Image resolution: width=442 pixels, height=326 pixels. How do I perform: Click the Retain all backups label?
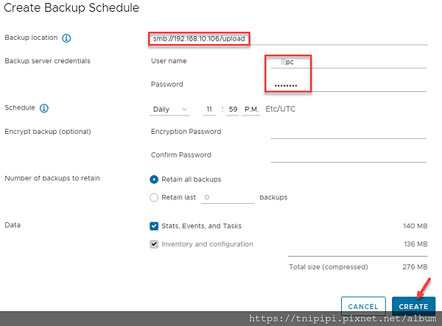[x=191, y=179]
